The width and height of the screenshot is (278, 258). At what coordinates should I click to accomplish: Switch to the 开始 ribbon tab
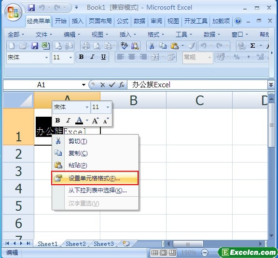[60, 21]
